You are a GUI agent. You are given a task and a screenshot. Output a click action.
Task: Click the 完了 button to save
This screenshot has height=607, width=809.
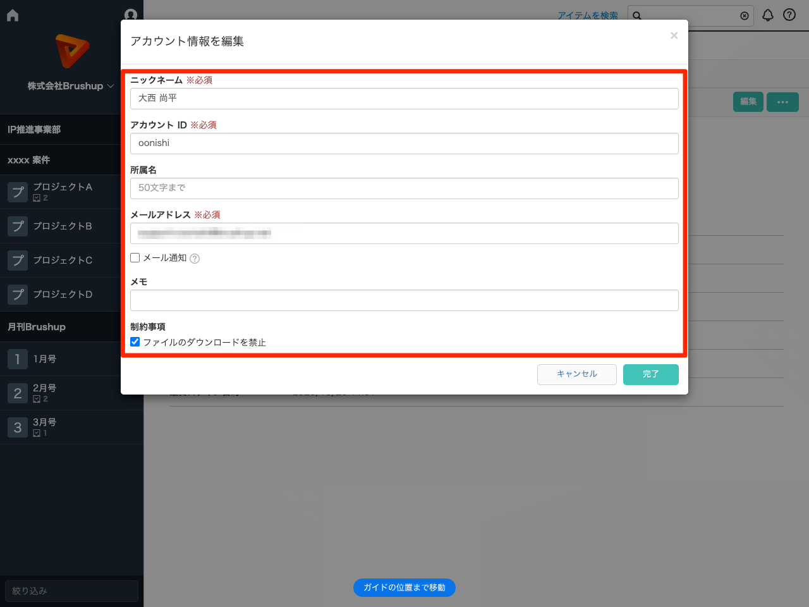(650, 374)
